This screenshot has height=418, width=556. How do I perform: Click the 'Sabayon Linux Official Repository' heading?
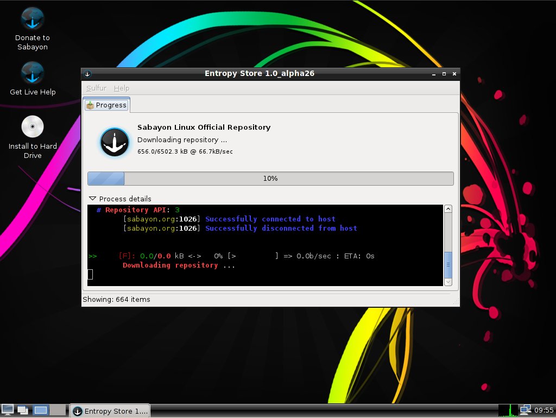(204, 127)
